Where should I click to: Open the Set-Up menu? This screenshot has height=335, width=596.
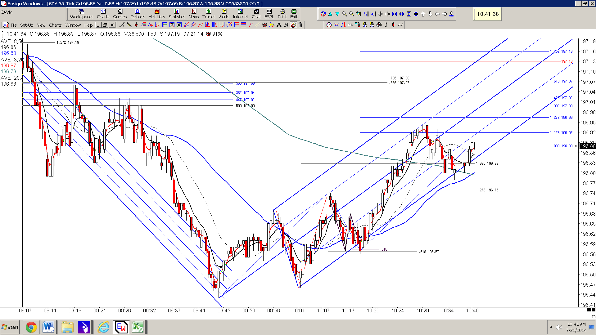[x=27, y=25]
